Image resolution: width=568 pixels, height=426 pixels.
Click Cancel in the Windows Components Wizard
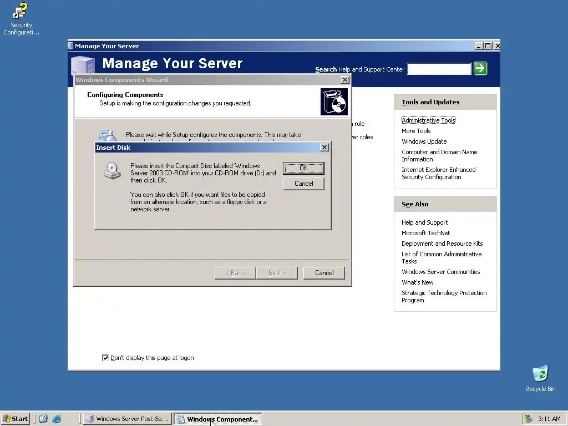tap(324, 273)
